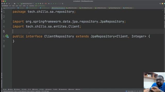Open the Services tool window
165x92 pixels.
pyautogui.click(x=71, y=89)
